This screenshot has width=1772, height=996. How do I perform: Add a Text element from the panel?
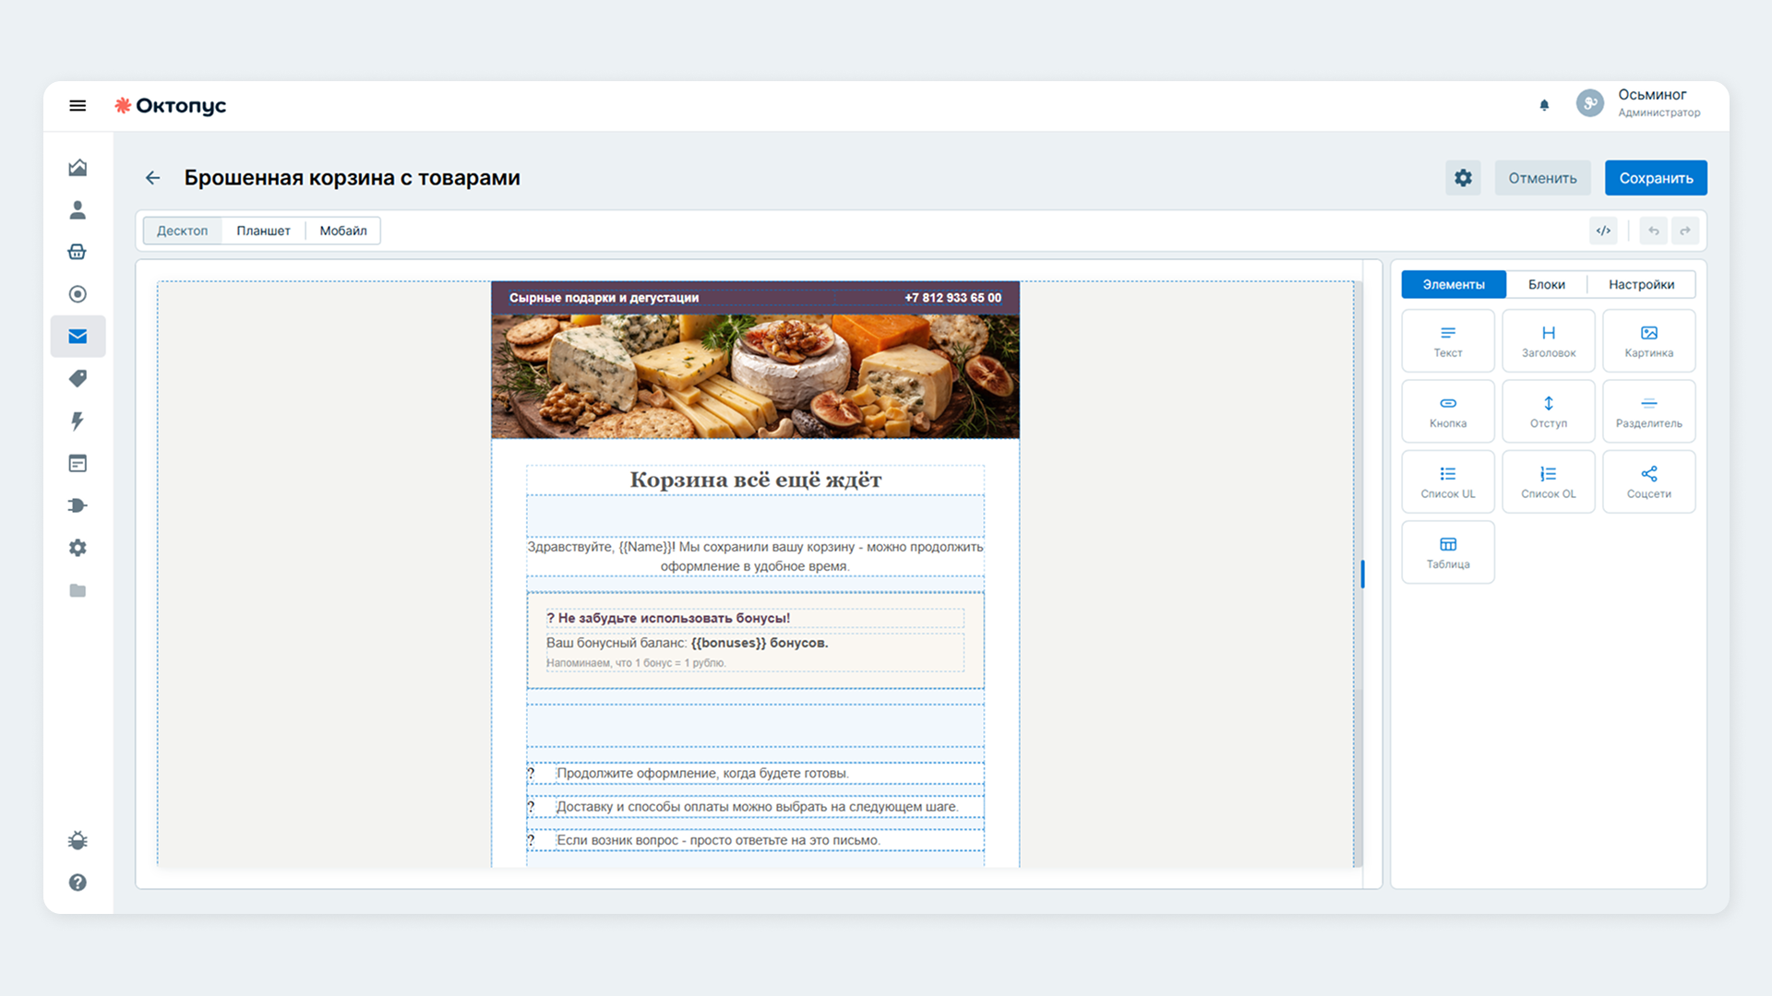pos(1447,341)
